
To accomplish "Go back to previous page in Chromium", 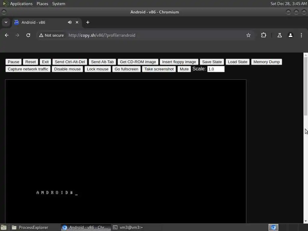I will pyautogui.click(x=7, y=35).
